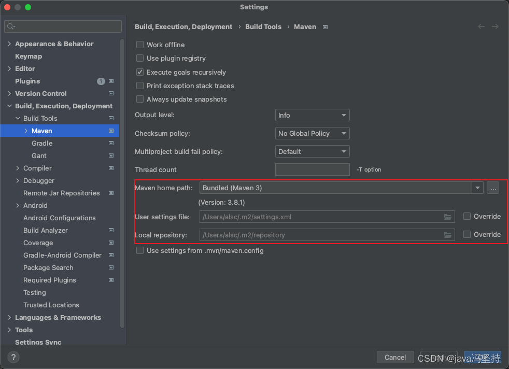This screenshot has width=509, height=369.
Task: Click the help question mark icon
Action: point(13,357)
